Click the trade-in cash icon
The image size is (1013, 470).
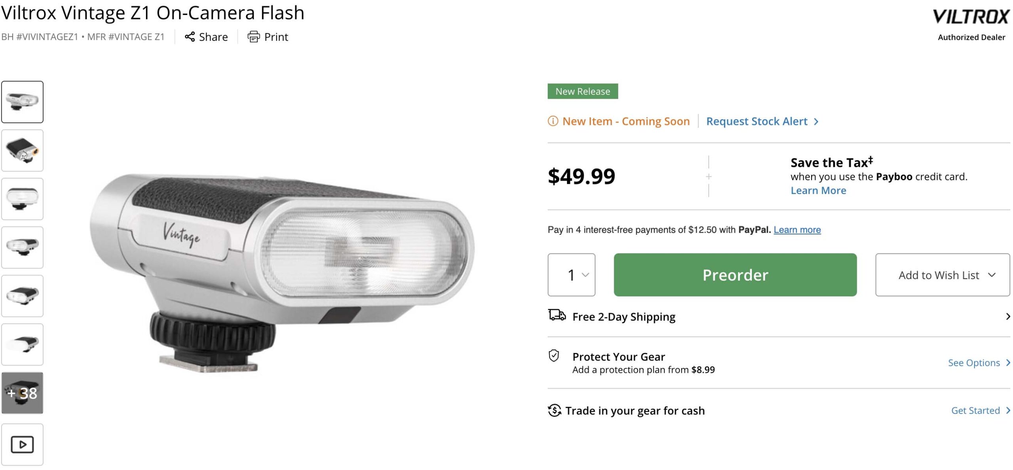coord(554,410)
